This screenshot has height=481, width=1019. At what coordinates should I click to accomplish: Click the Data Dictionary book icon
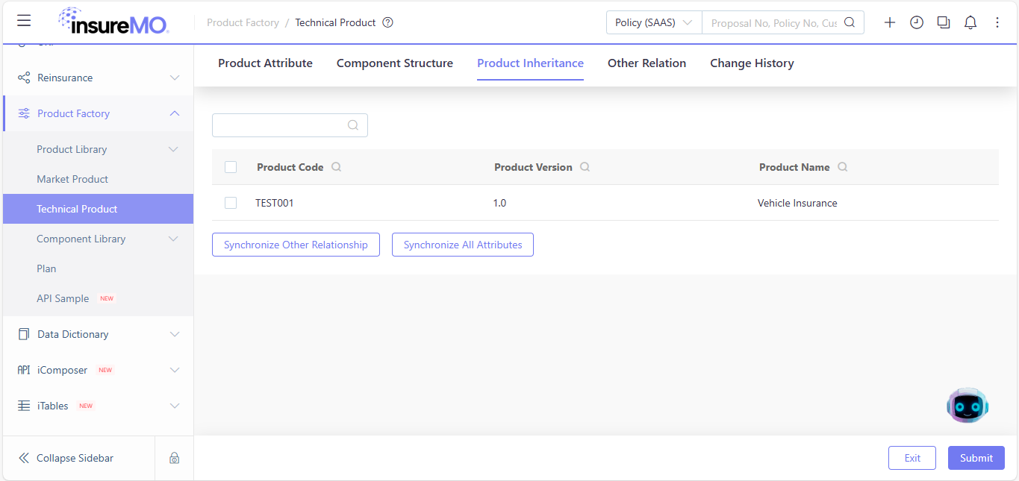point(24,334)
